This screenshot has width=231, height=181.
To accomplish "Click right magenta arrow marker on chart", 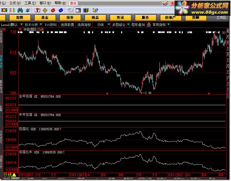I will (x=209, y=93).
